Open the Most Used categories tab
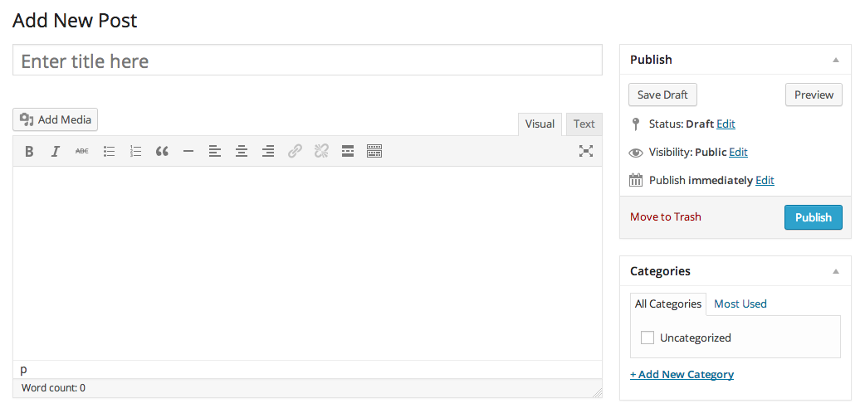Screen dimensions: 865x413 [x=740, y=304]
